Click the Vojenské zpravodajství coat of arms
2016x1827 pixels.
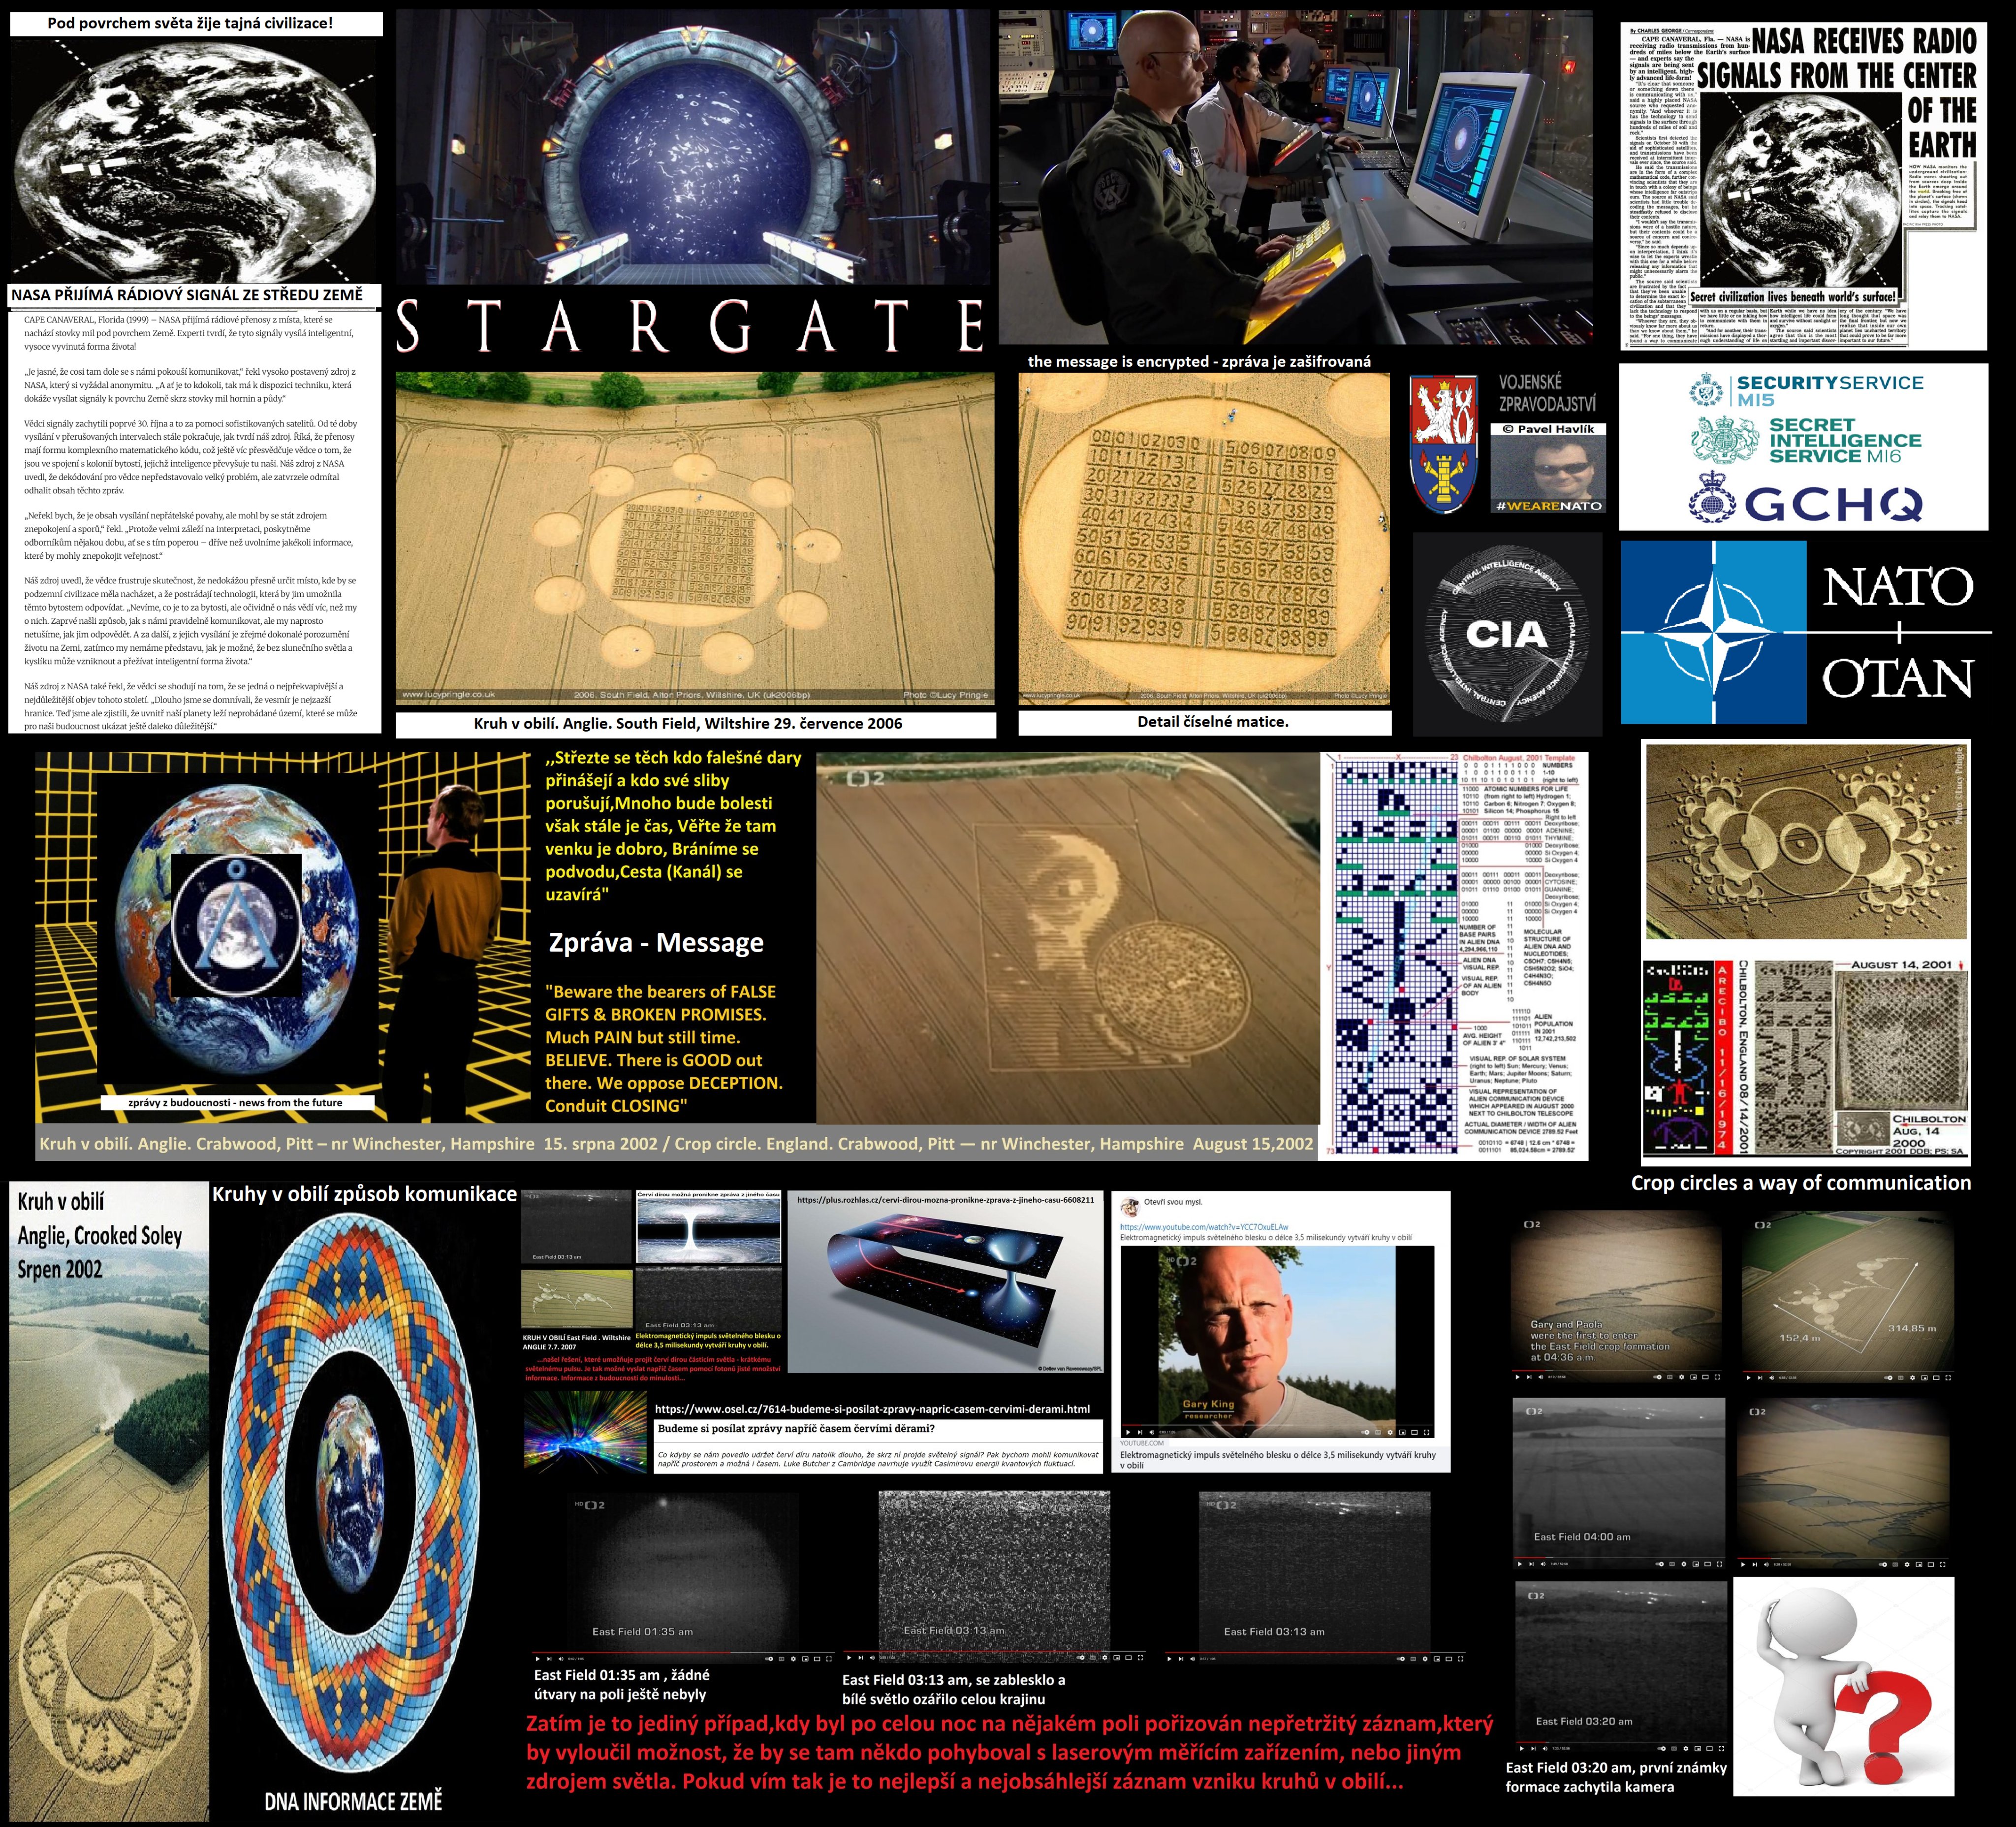pyautogui.click(x=1443, y=445)
